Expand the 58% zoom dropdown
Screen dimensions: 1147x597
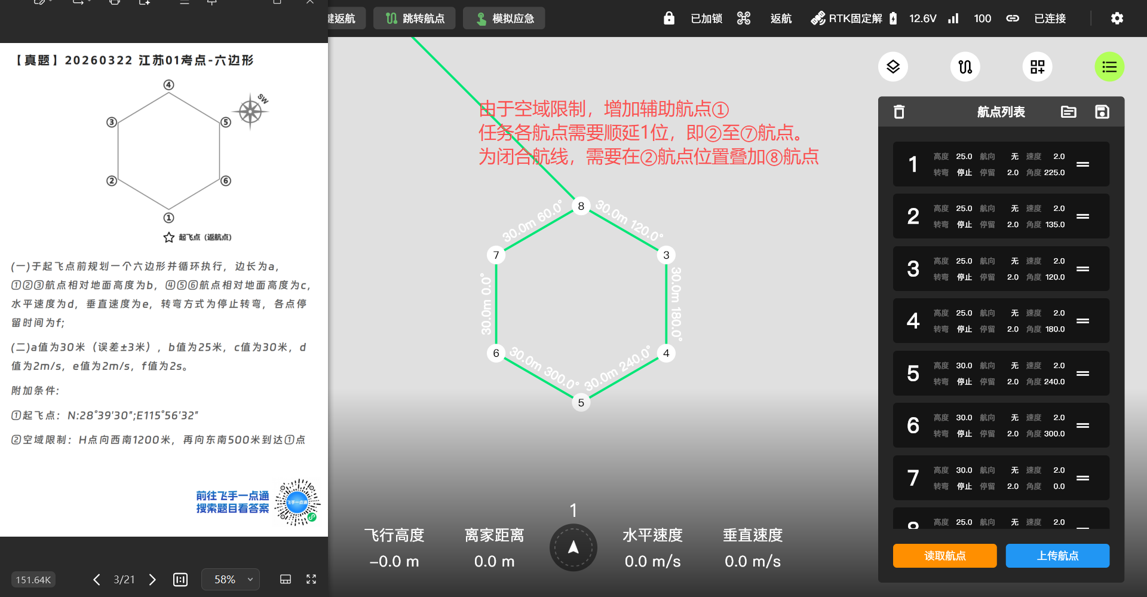231,580
